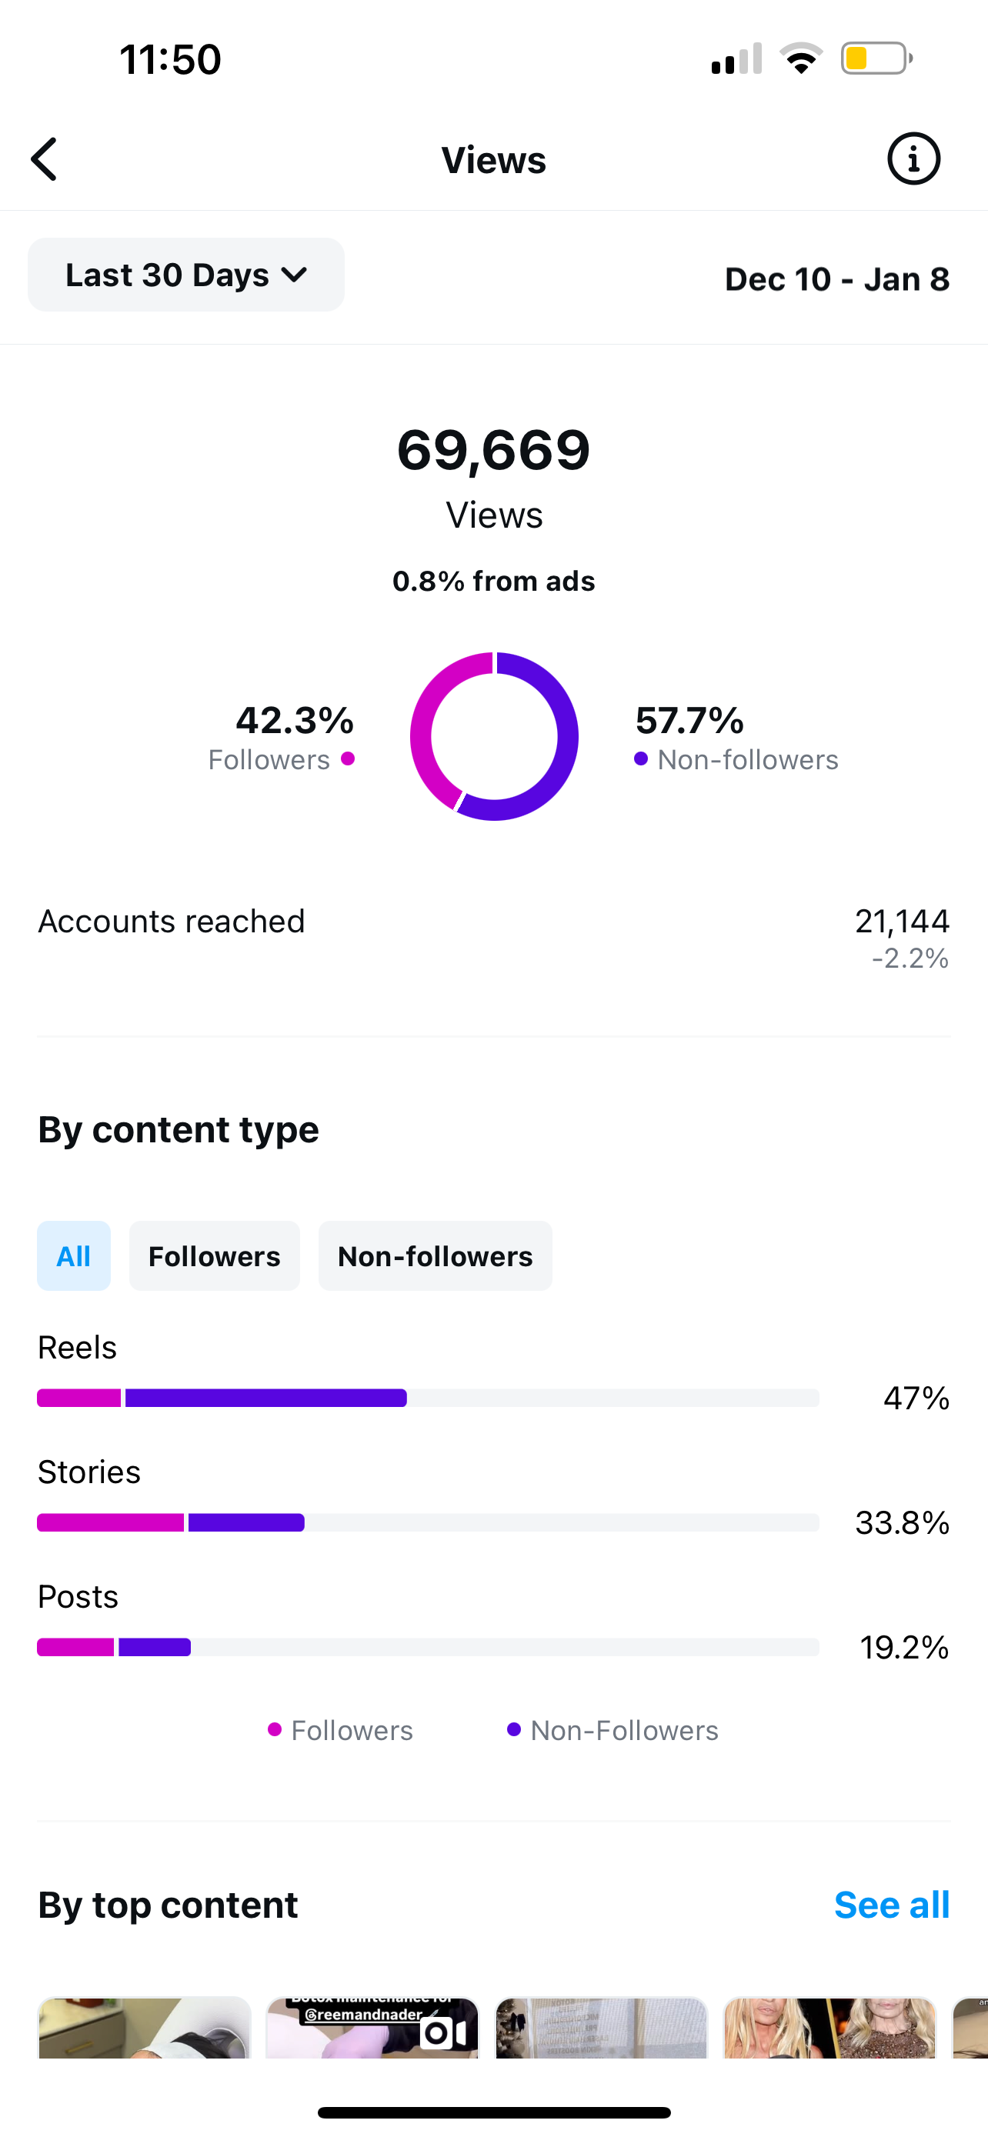Tap the Dec 10 - Jan 8 date range
Screen dimensions: 988x2137
(836, 279)
